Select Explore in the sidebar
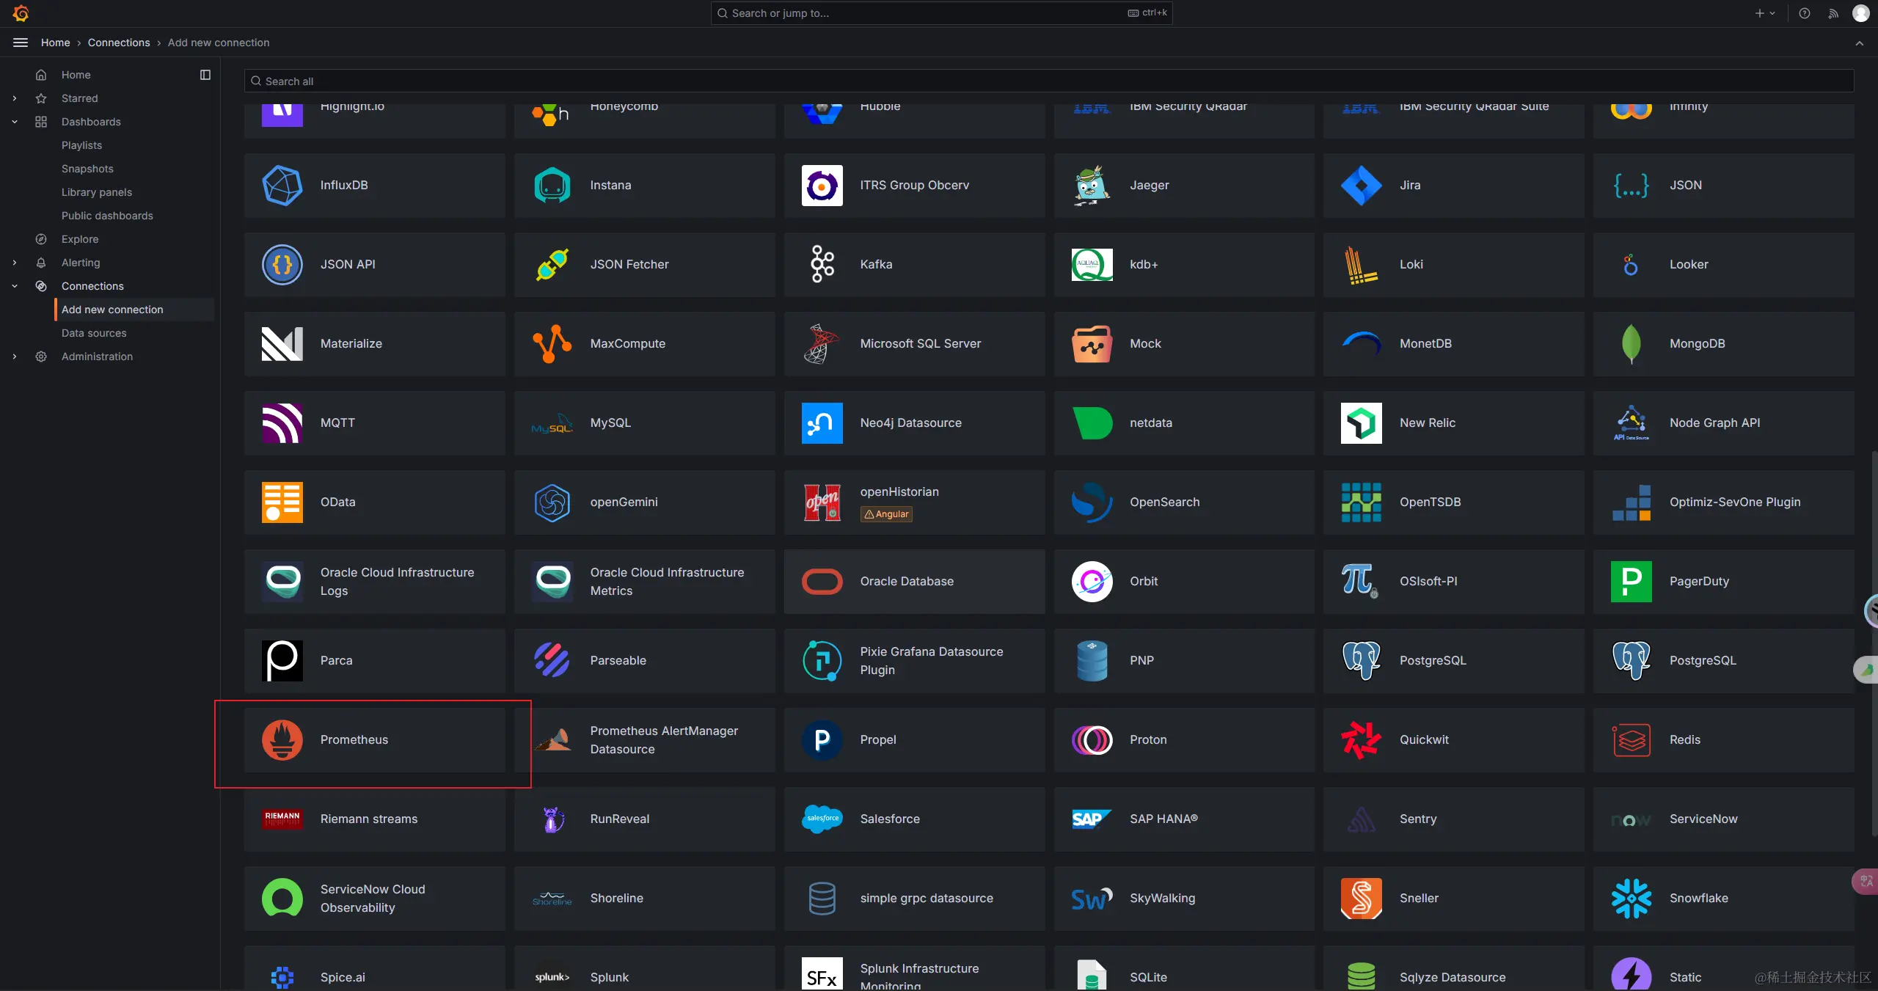 pyautogui.click(x=80, y=239)
